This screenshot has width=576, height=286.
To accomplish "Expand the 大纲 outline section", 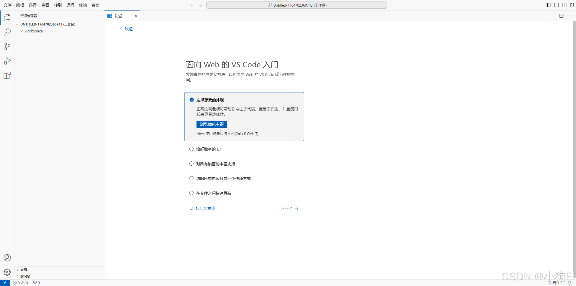I will (60, 270).
